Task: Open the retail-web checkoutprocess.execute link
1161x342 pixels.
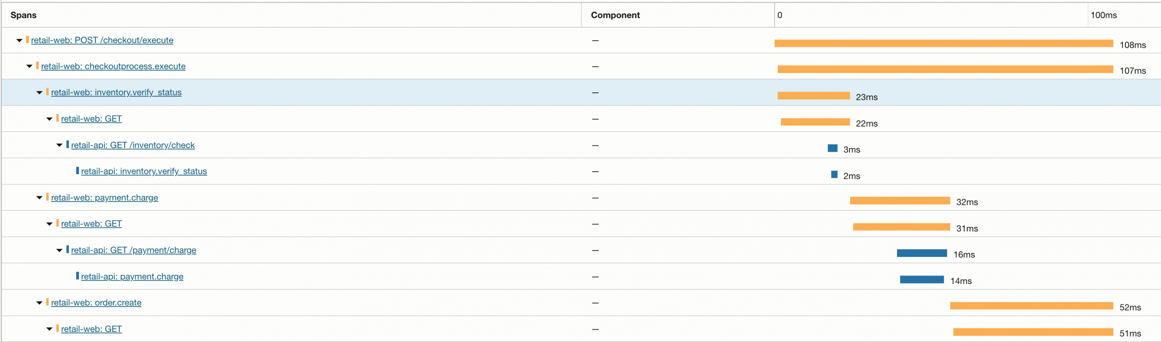Action: pyautogui.click(x=113, y=67)
